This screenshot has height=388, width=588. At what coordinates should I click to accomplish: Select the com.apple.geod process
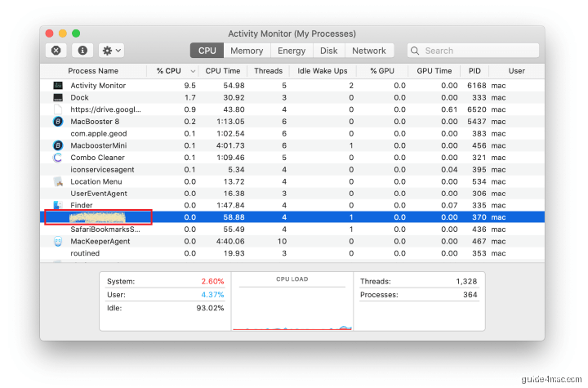tap(99, 134)
